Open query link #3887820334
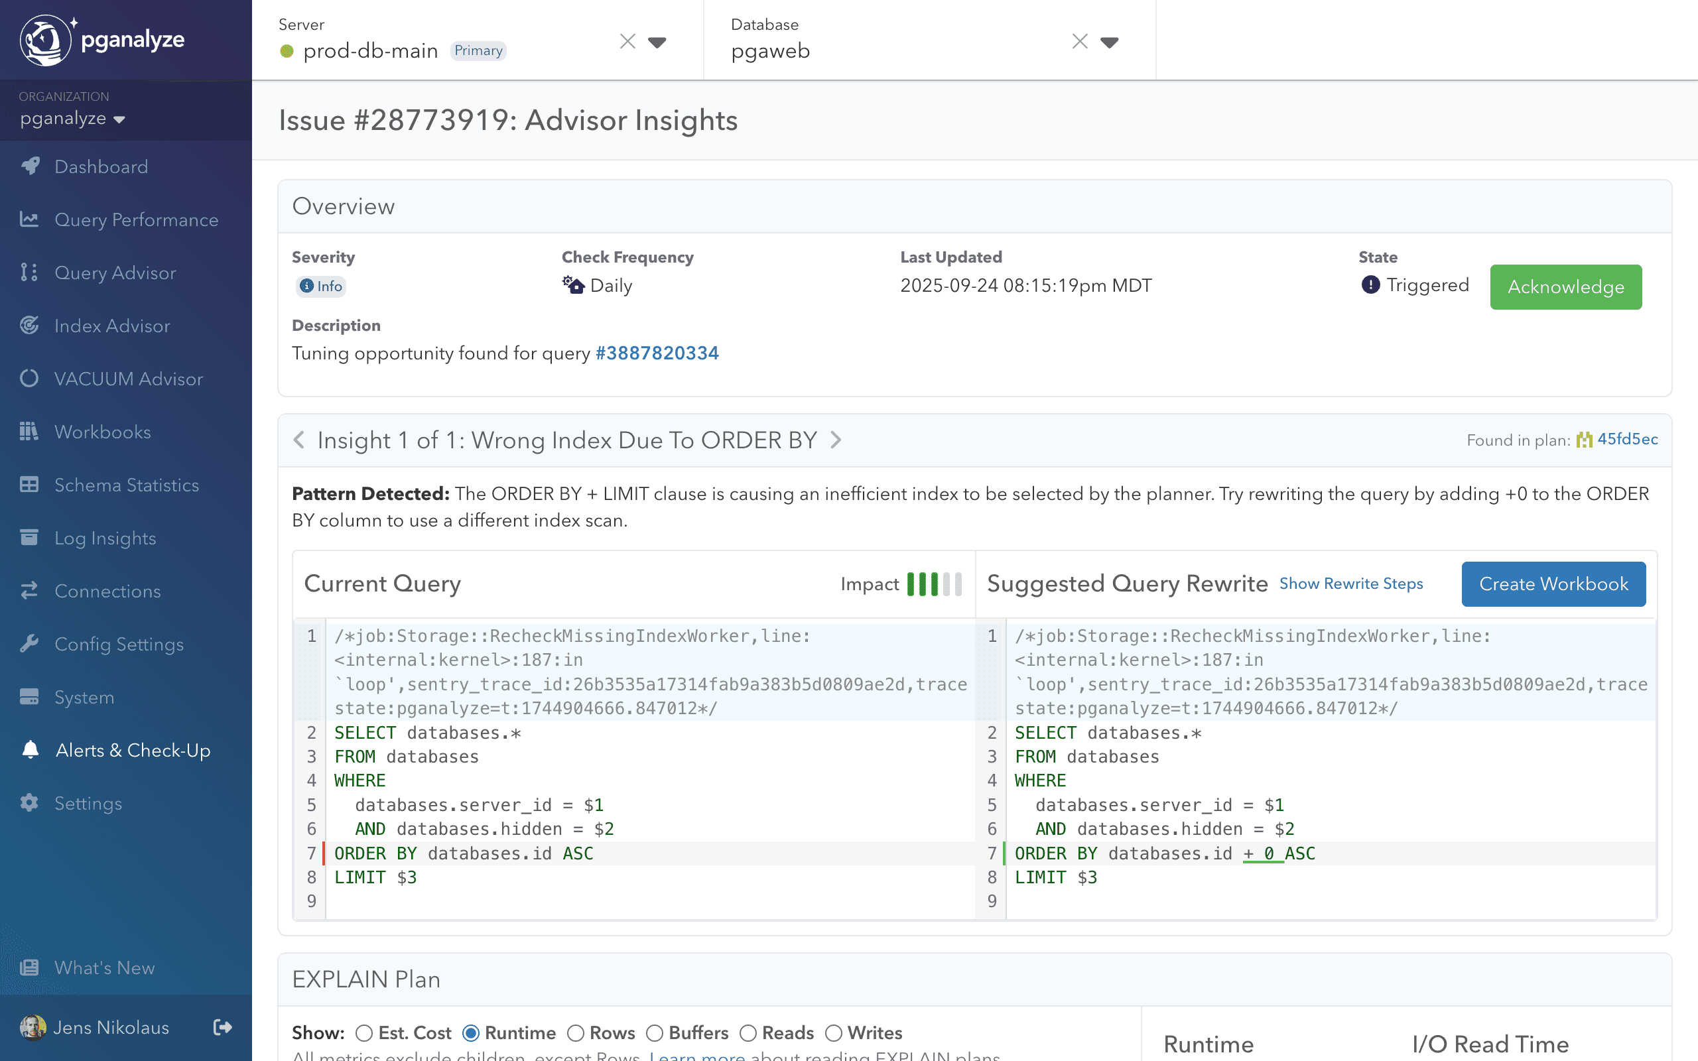Screen dimensions: 1698x1061 pyautogui.click(x=657, y=353)
